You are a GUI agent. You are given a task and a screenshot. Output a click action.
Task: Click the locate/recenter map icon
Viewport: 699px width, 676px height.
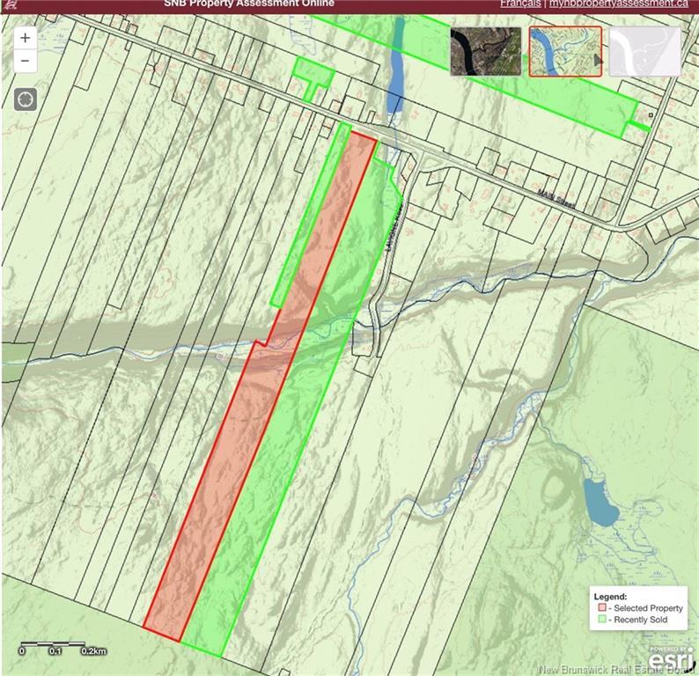(25, 98)
